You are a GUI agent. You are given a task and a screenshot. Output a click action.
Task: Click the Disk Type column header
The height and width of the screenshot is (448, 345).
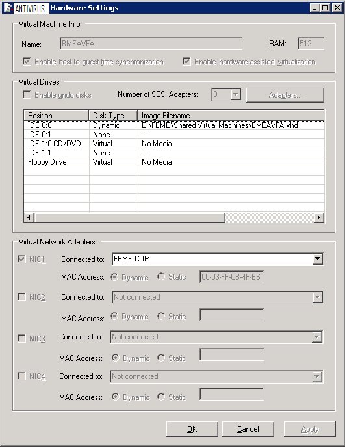coord(113,116)
